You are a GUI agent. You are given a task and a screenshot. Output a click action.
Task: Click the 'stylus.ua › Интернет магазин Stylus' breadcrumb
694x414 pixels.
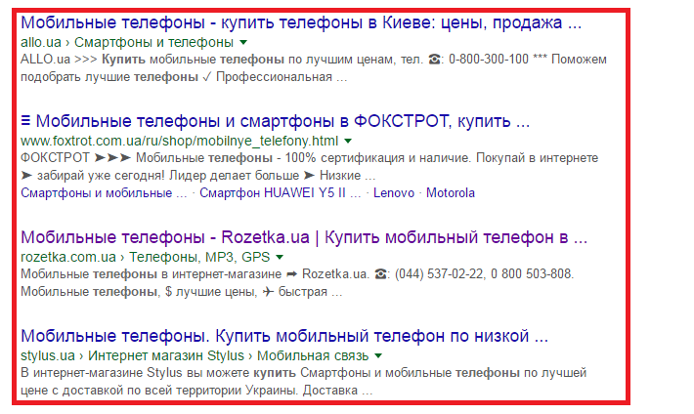click(195, 355)
